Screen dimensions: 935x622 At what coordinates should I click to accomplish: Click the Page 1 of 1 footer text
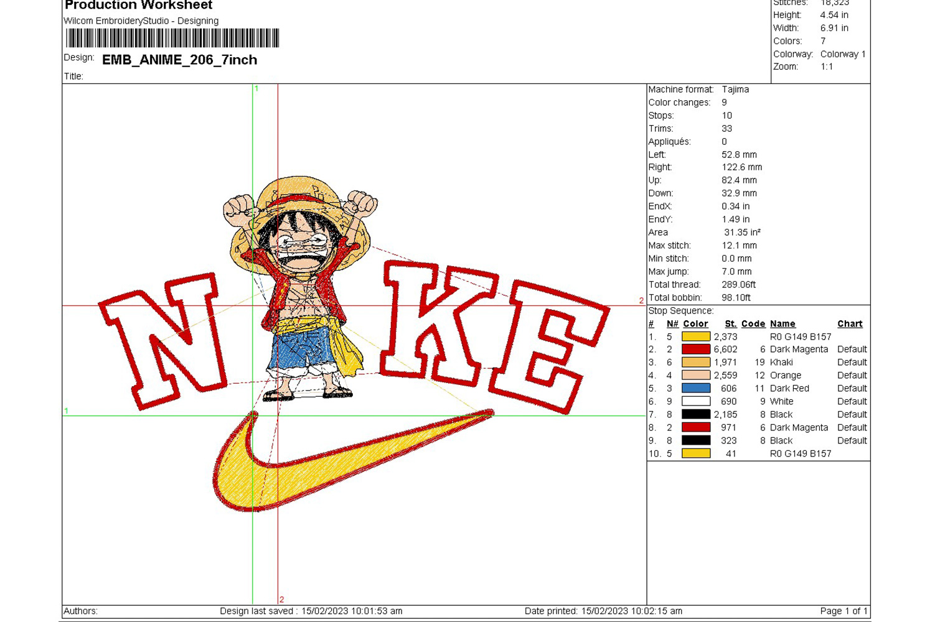[x=843, y=611]
